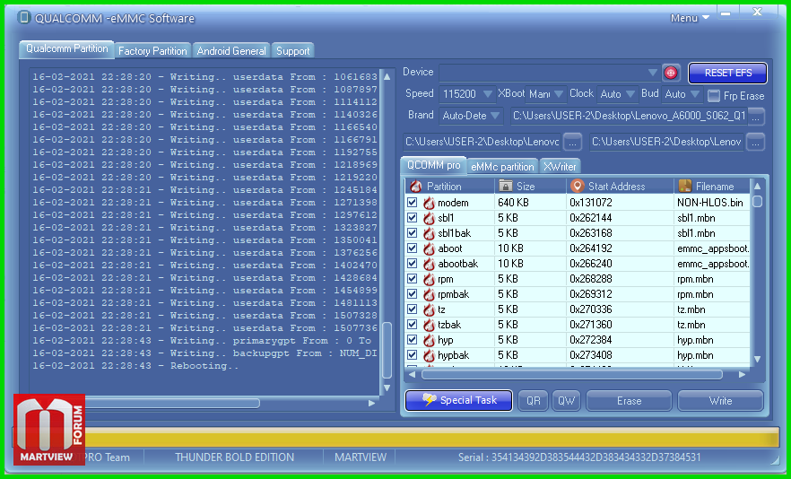Click the Special Task button
The image size is (791, 479).
point(458,400)
